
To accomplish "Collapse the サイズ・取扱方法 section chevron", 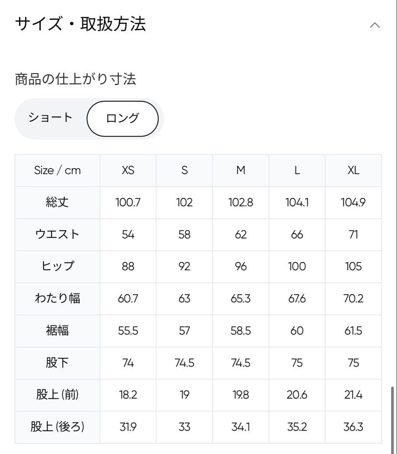I will [x=375, y=25].
